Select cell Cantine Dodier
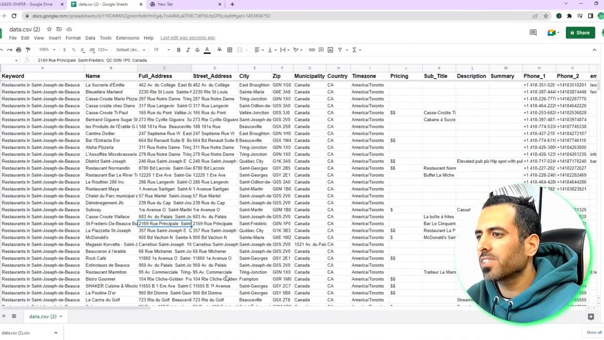The width and height of the screenshot is (604, 340). 111,134
